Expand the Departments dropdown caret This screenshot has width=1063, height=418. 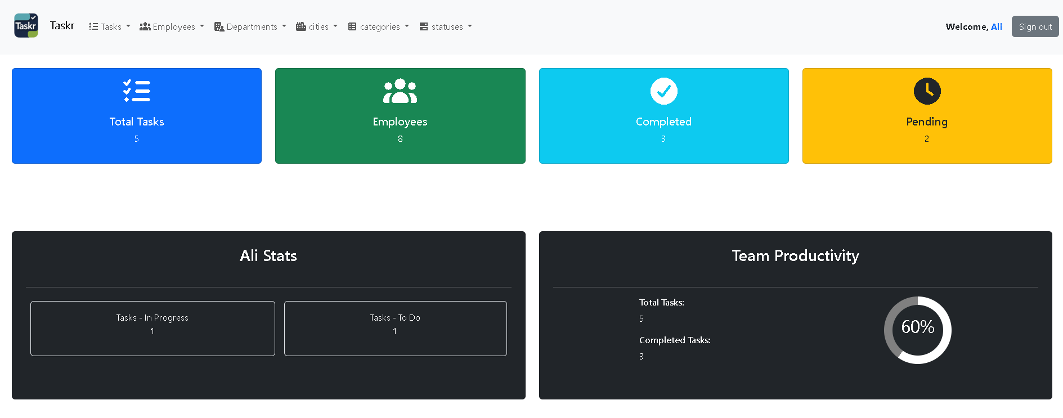[284, 26]
